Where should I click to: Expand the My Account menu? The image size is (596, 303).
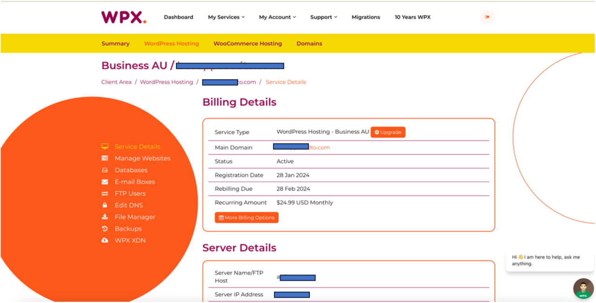pyautogui.click(x=278, y=17)
